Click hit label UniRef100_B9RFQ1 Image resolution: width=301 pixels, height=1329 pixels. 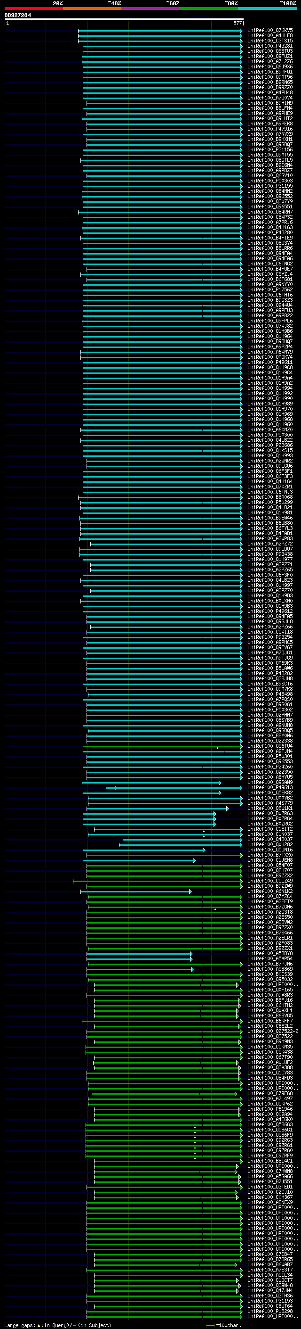270,72
